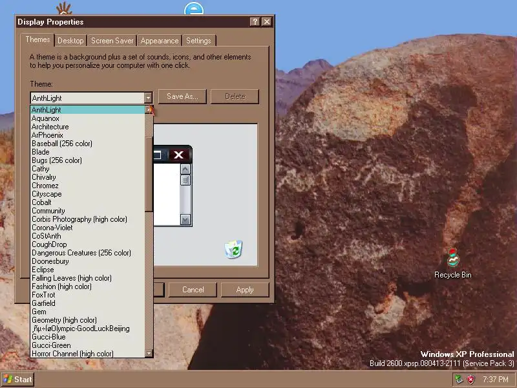Pick the Gucci-Blue theme
The image size is (517, 388).
pos(88,337)
